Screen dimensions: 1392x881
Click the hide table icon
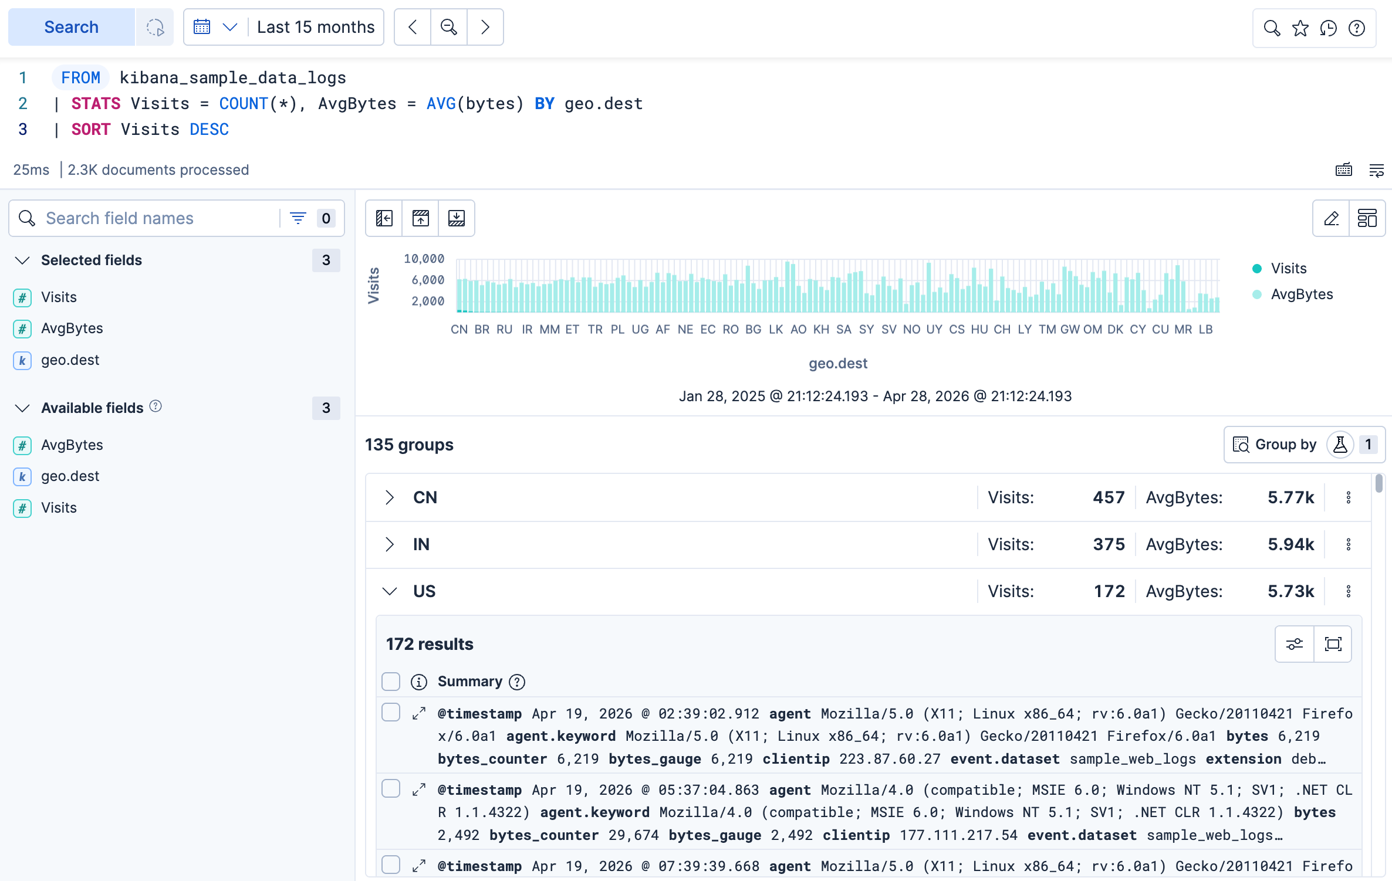pos(457,218)
